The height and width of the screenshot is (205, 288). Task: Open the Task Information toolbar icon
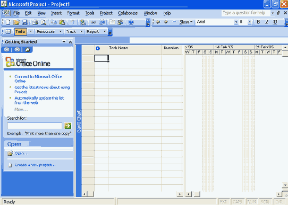tap(112, 22)
